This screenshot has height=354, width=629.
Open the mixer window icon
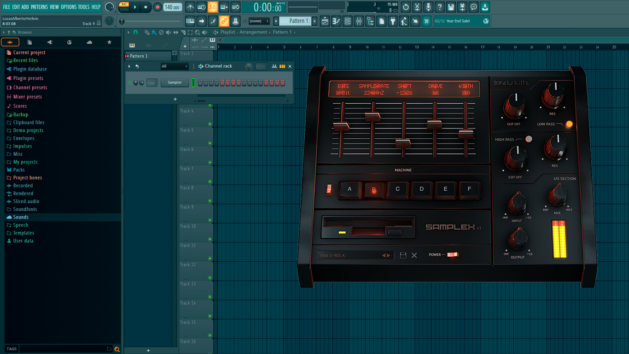[359, 21]
